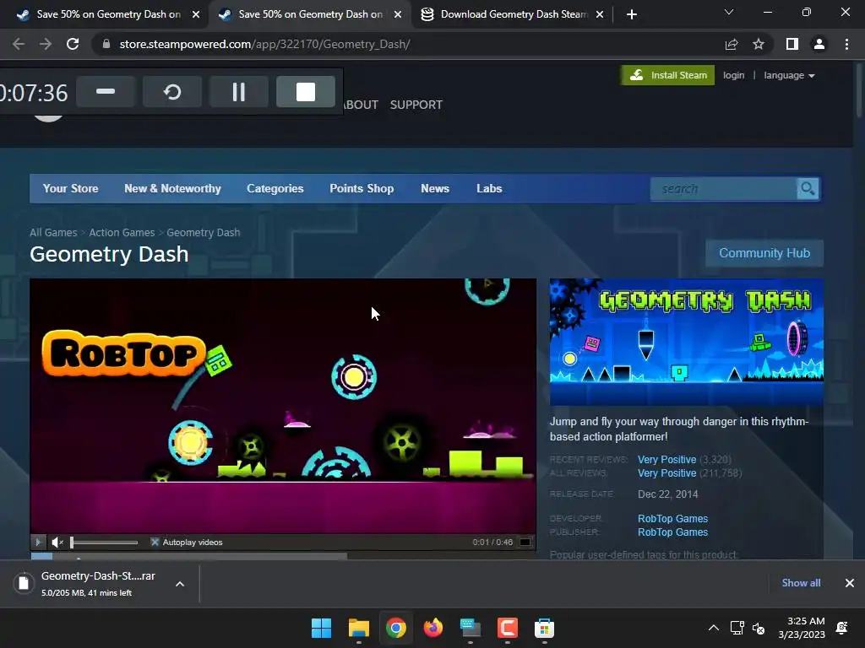
Task: Open the RobTop Games publisher link
Action: (x=672, y=532)
